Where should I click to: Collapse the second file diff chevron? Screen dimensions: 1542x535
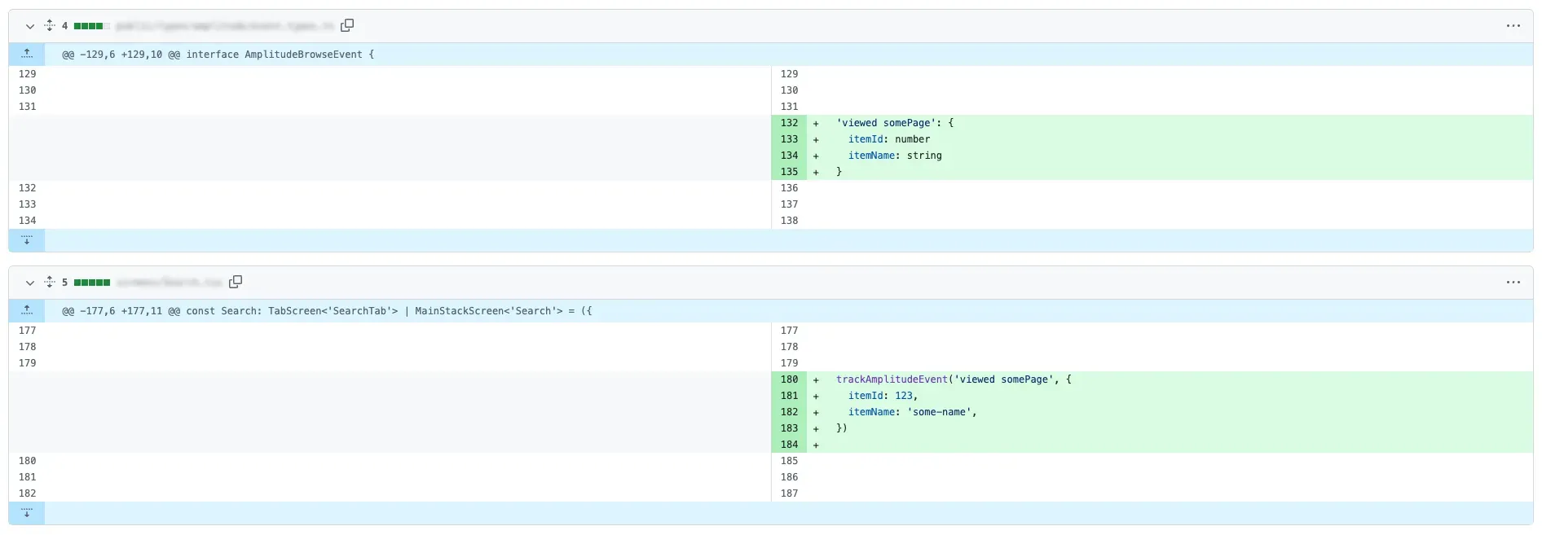pos(30,283)
